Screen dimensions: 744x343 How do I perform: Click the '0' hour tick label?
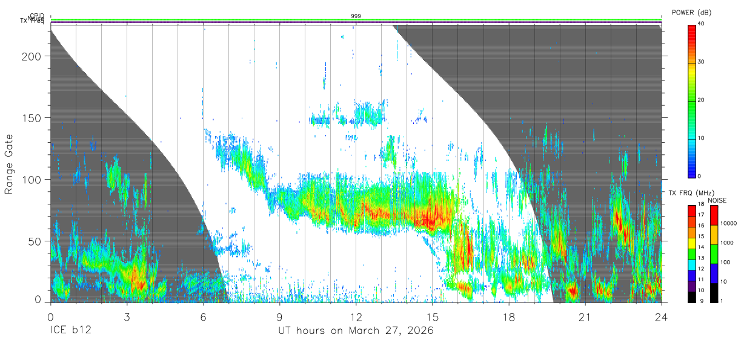[50, 316]
